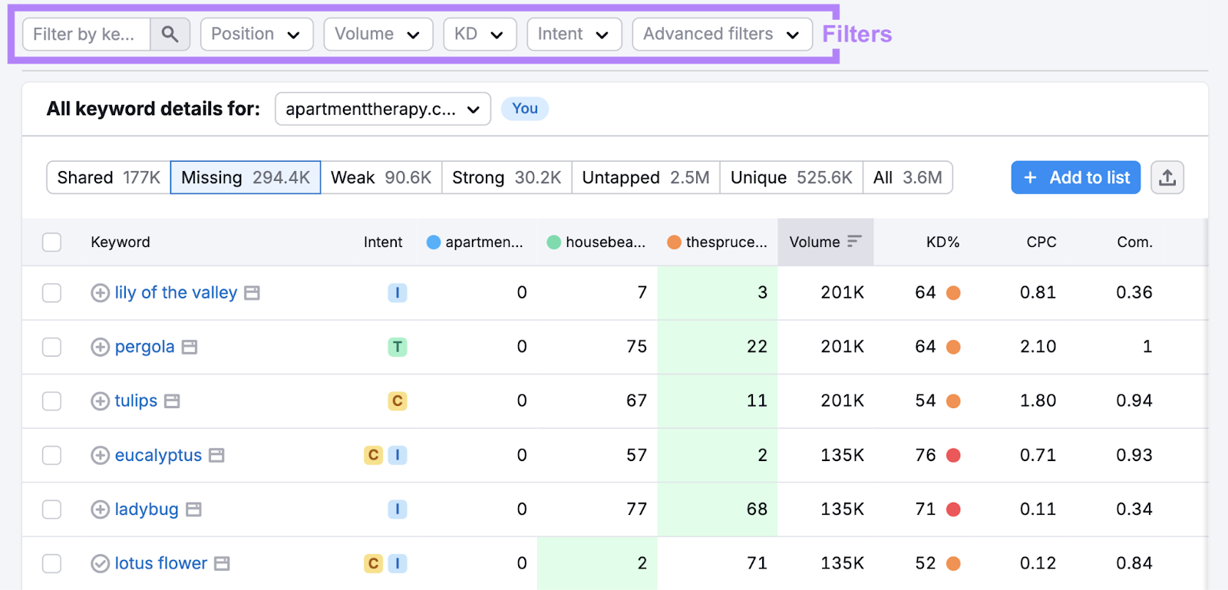Screen dimensions: 1228x590
Task: Open SERP snapshot icon next to ladybug
Action: point(194,509)
